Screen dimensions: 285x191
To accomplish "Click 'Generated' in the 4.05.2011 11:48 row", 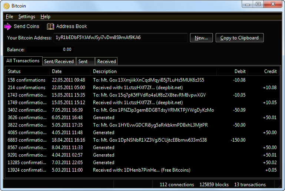I will point(104,132).
